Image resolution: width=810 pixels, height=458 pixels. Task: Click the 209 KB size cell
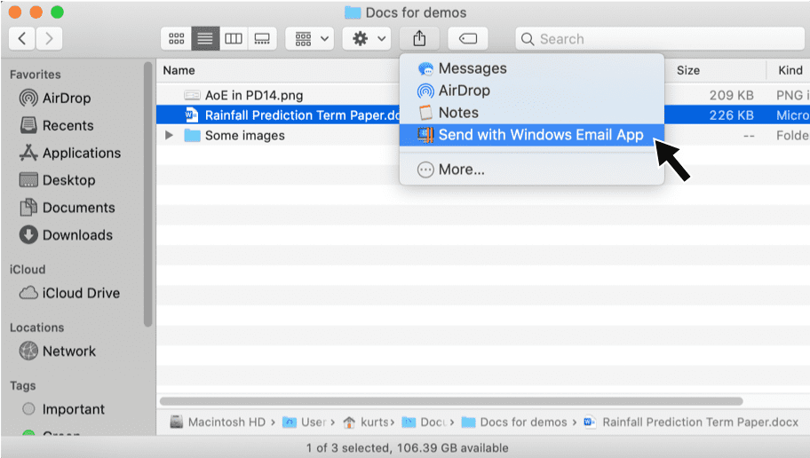[731, 96]
